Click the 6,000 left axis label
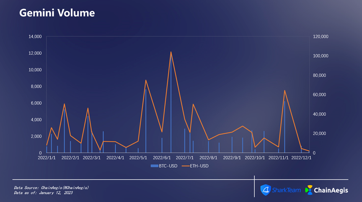The image size is (362, 202). click(x=36, y=103)
